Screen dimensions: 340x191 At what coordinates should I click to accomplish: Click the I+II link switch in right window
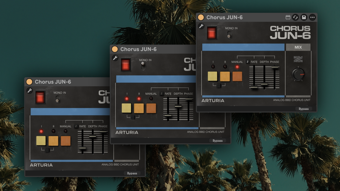[219, 86]
